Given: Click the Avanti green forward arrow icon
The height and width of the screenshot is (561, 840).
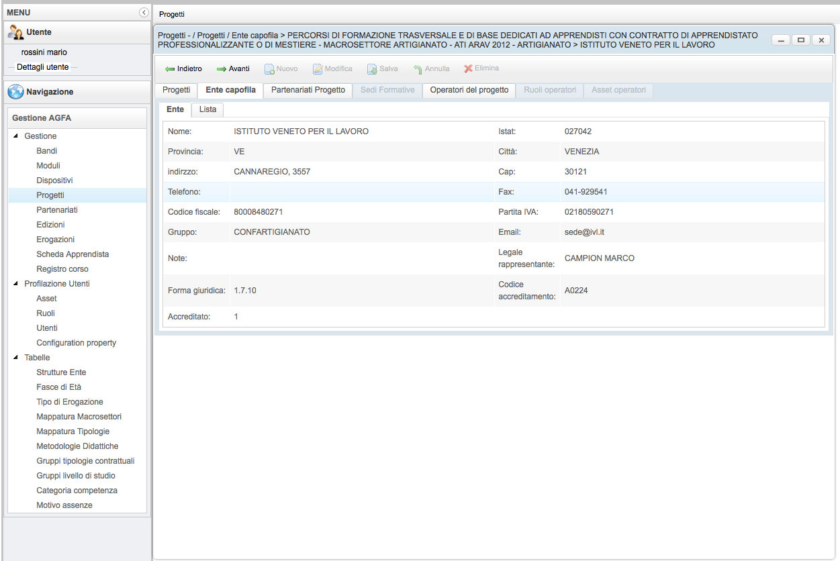Looking at the screenshot, I should (222, 69).
